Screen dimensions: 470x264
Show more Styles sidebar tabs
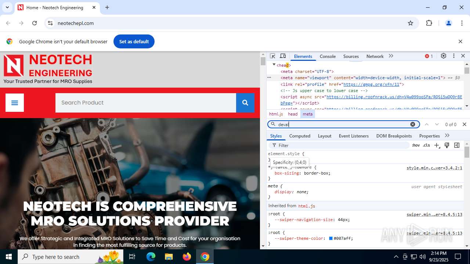tap(447, 136)
